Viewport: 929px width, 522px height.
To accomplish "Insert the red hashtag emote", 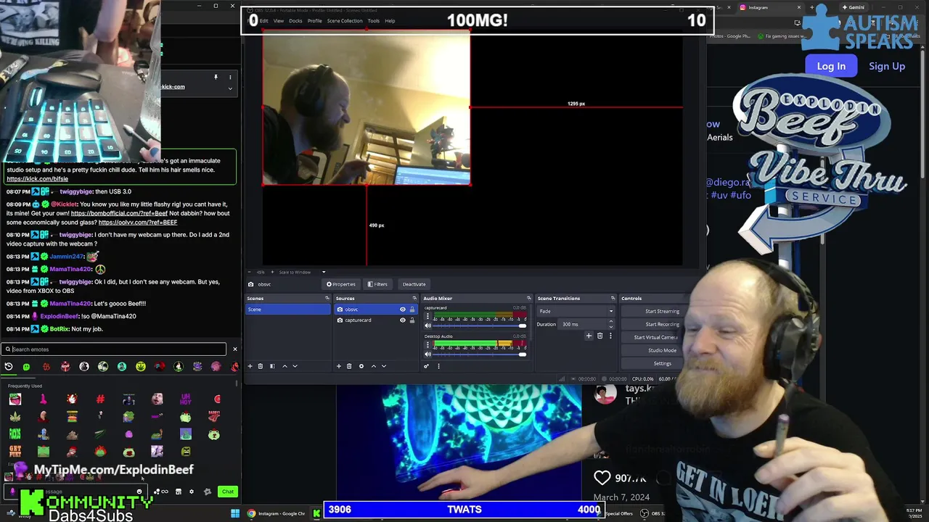I will click(x=100, y=399).
